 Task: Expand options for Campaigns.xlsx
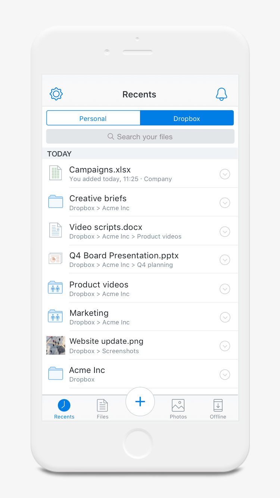225,174
